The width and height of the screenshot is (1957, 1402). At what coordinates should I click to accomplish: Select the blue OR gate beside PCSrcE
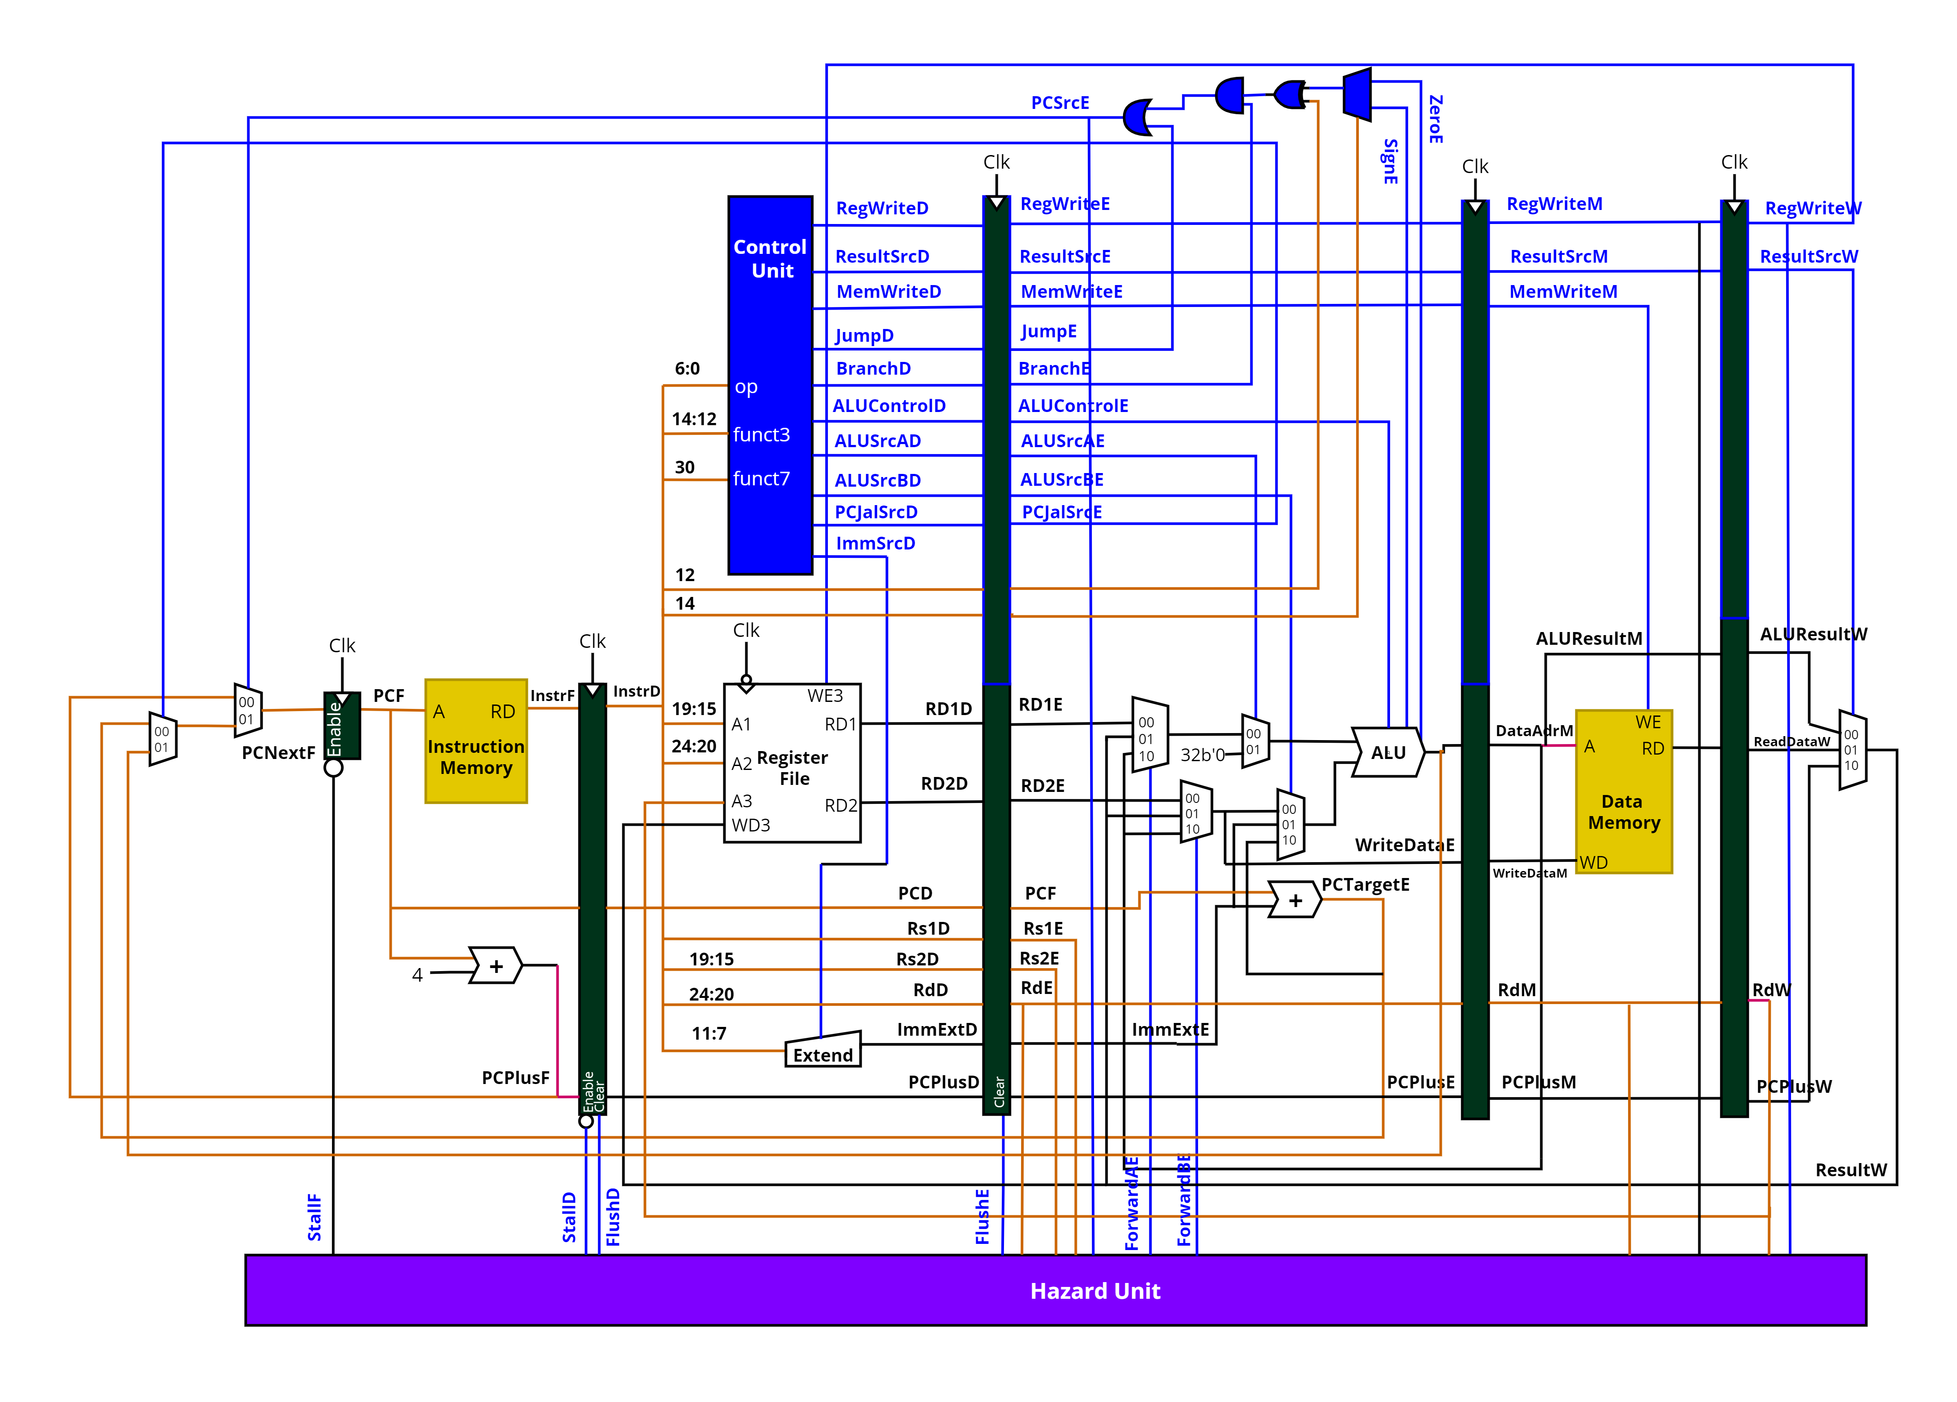(1137, 116)
